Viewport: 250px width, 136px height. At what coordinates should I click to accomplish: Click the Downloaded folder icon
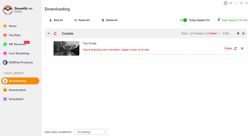pyautogui.click(x=5, y=90)
